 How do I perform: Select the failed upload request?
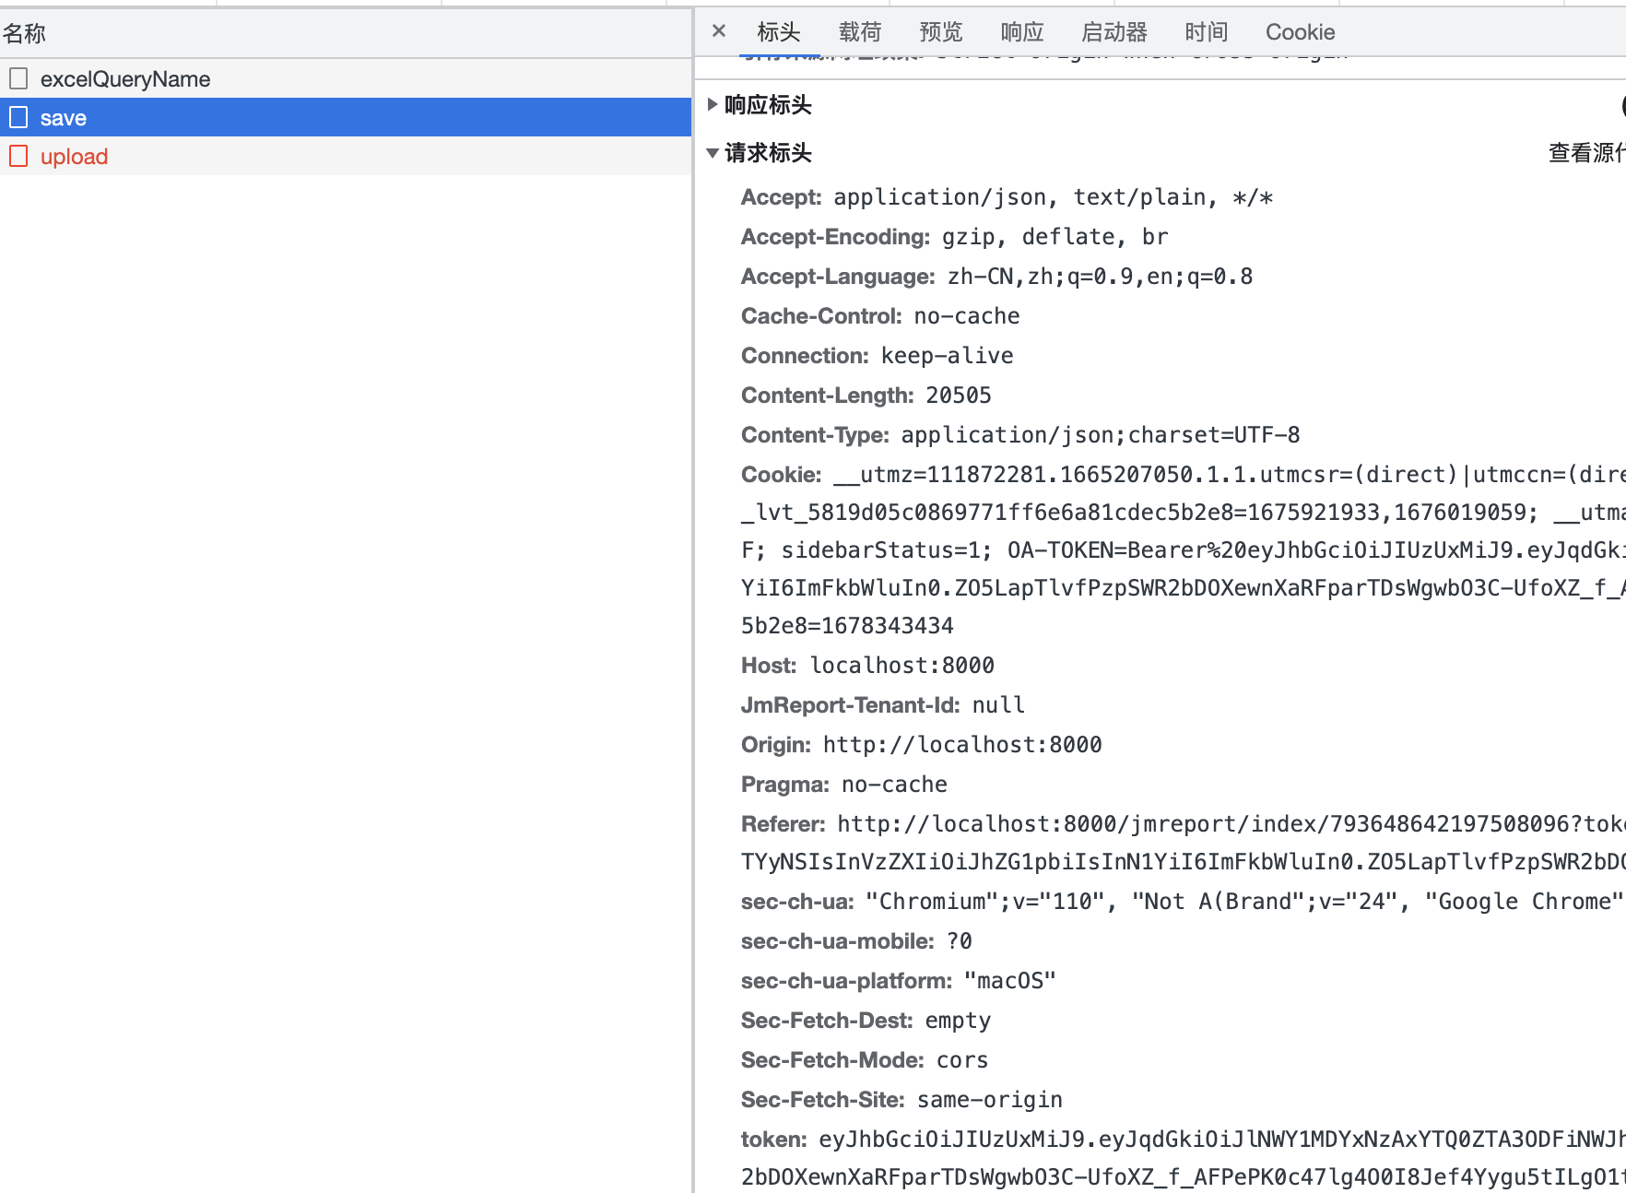[74, 156]
